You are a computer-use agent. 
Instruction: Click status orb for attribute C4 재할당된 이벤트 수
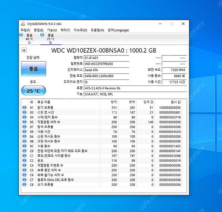(x=25, y=165)
